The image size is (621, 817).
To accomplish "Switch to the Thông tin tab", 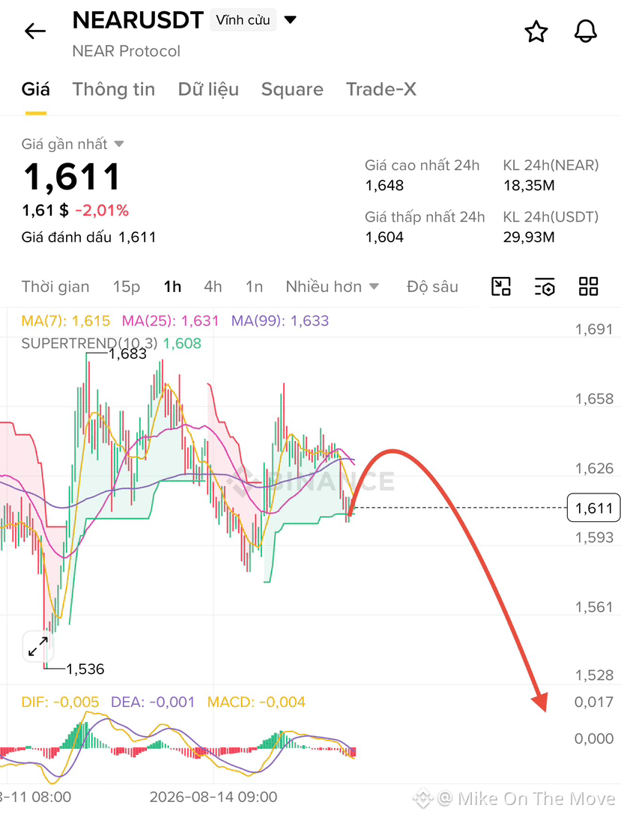I will (x=114, y=90).
